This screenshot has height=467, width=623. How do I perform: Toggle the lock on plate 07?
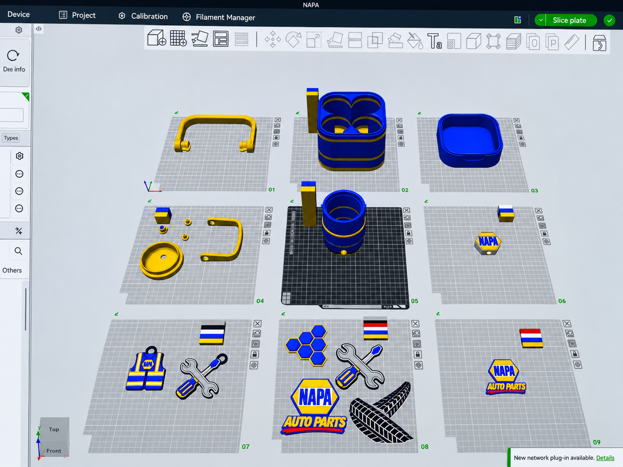click(x=254, y=354)
